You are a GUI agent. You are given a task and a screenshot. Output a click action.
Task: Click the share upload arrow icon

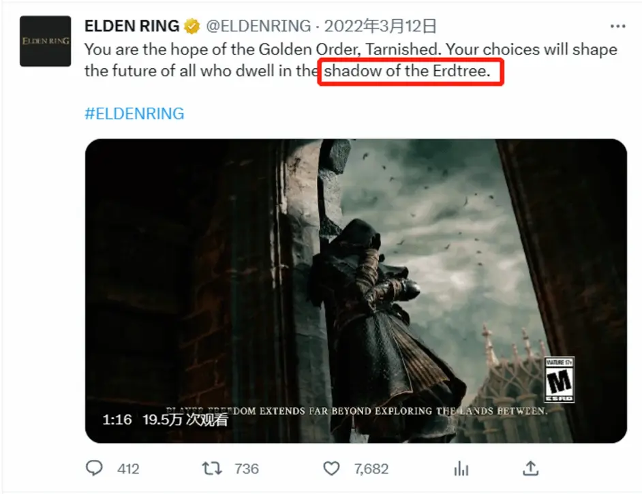(x=530, y=468)
